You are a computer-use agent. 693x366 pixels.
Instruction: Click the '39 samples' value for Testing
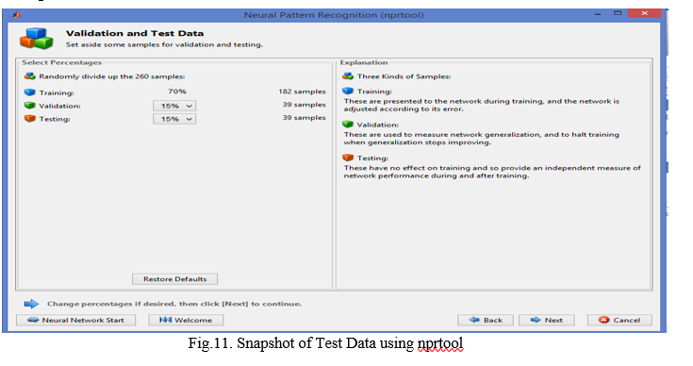[304, 118]
